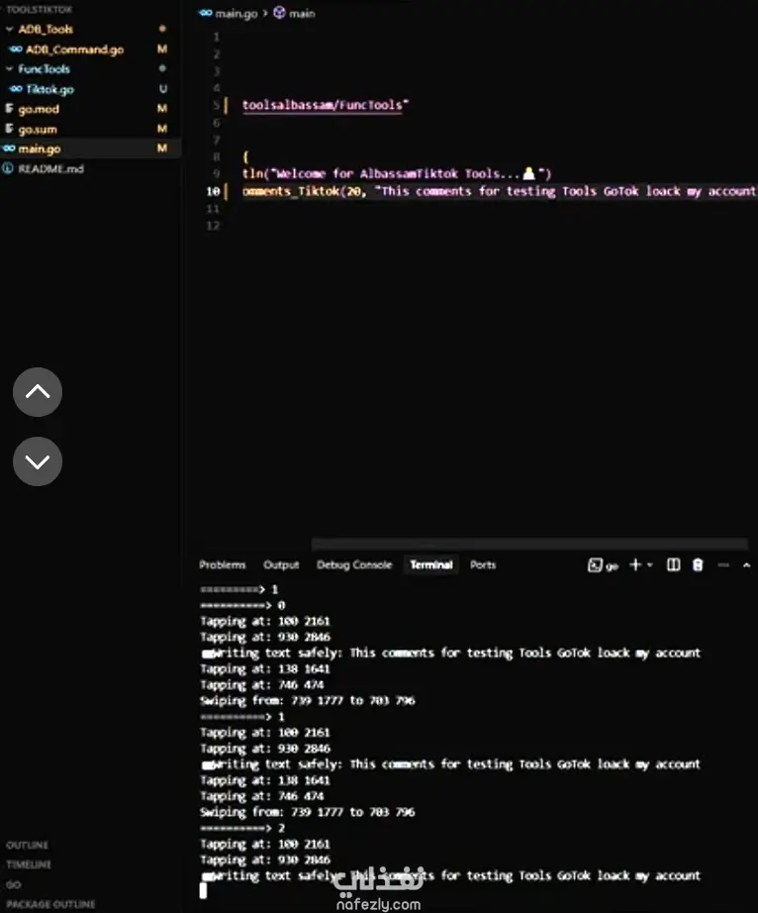Open ADB_Command.go file
Screen dimensions: 758x913
74,50
